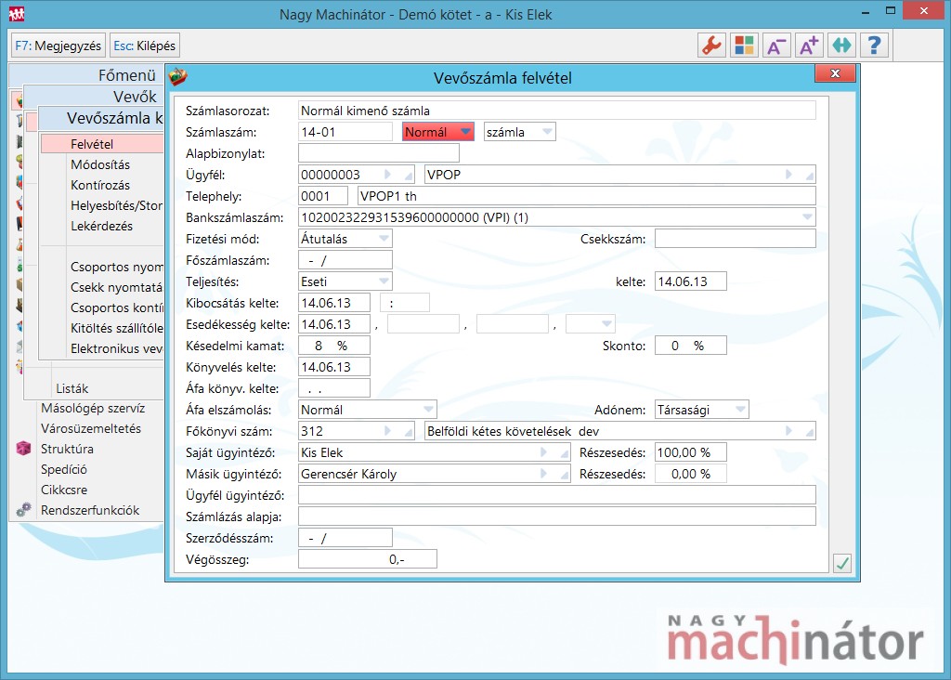951x680 pixels.
Task: Increase font size with A+ icon
Action: coord(809,45)
